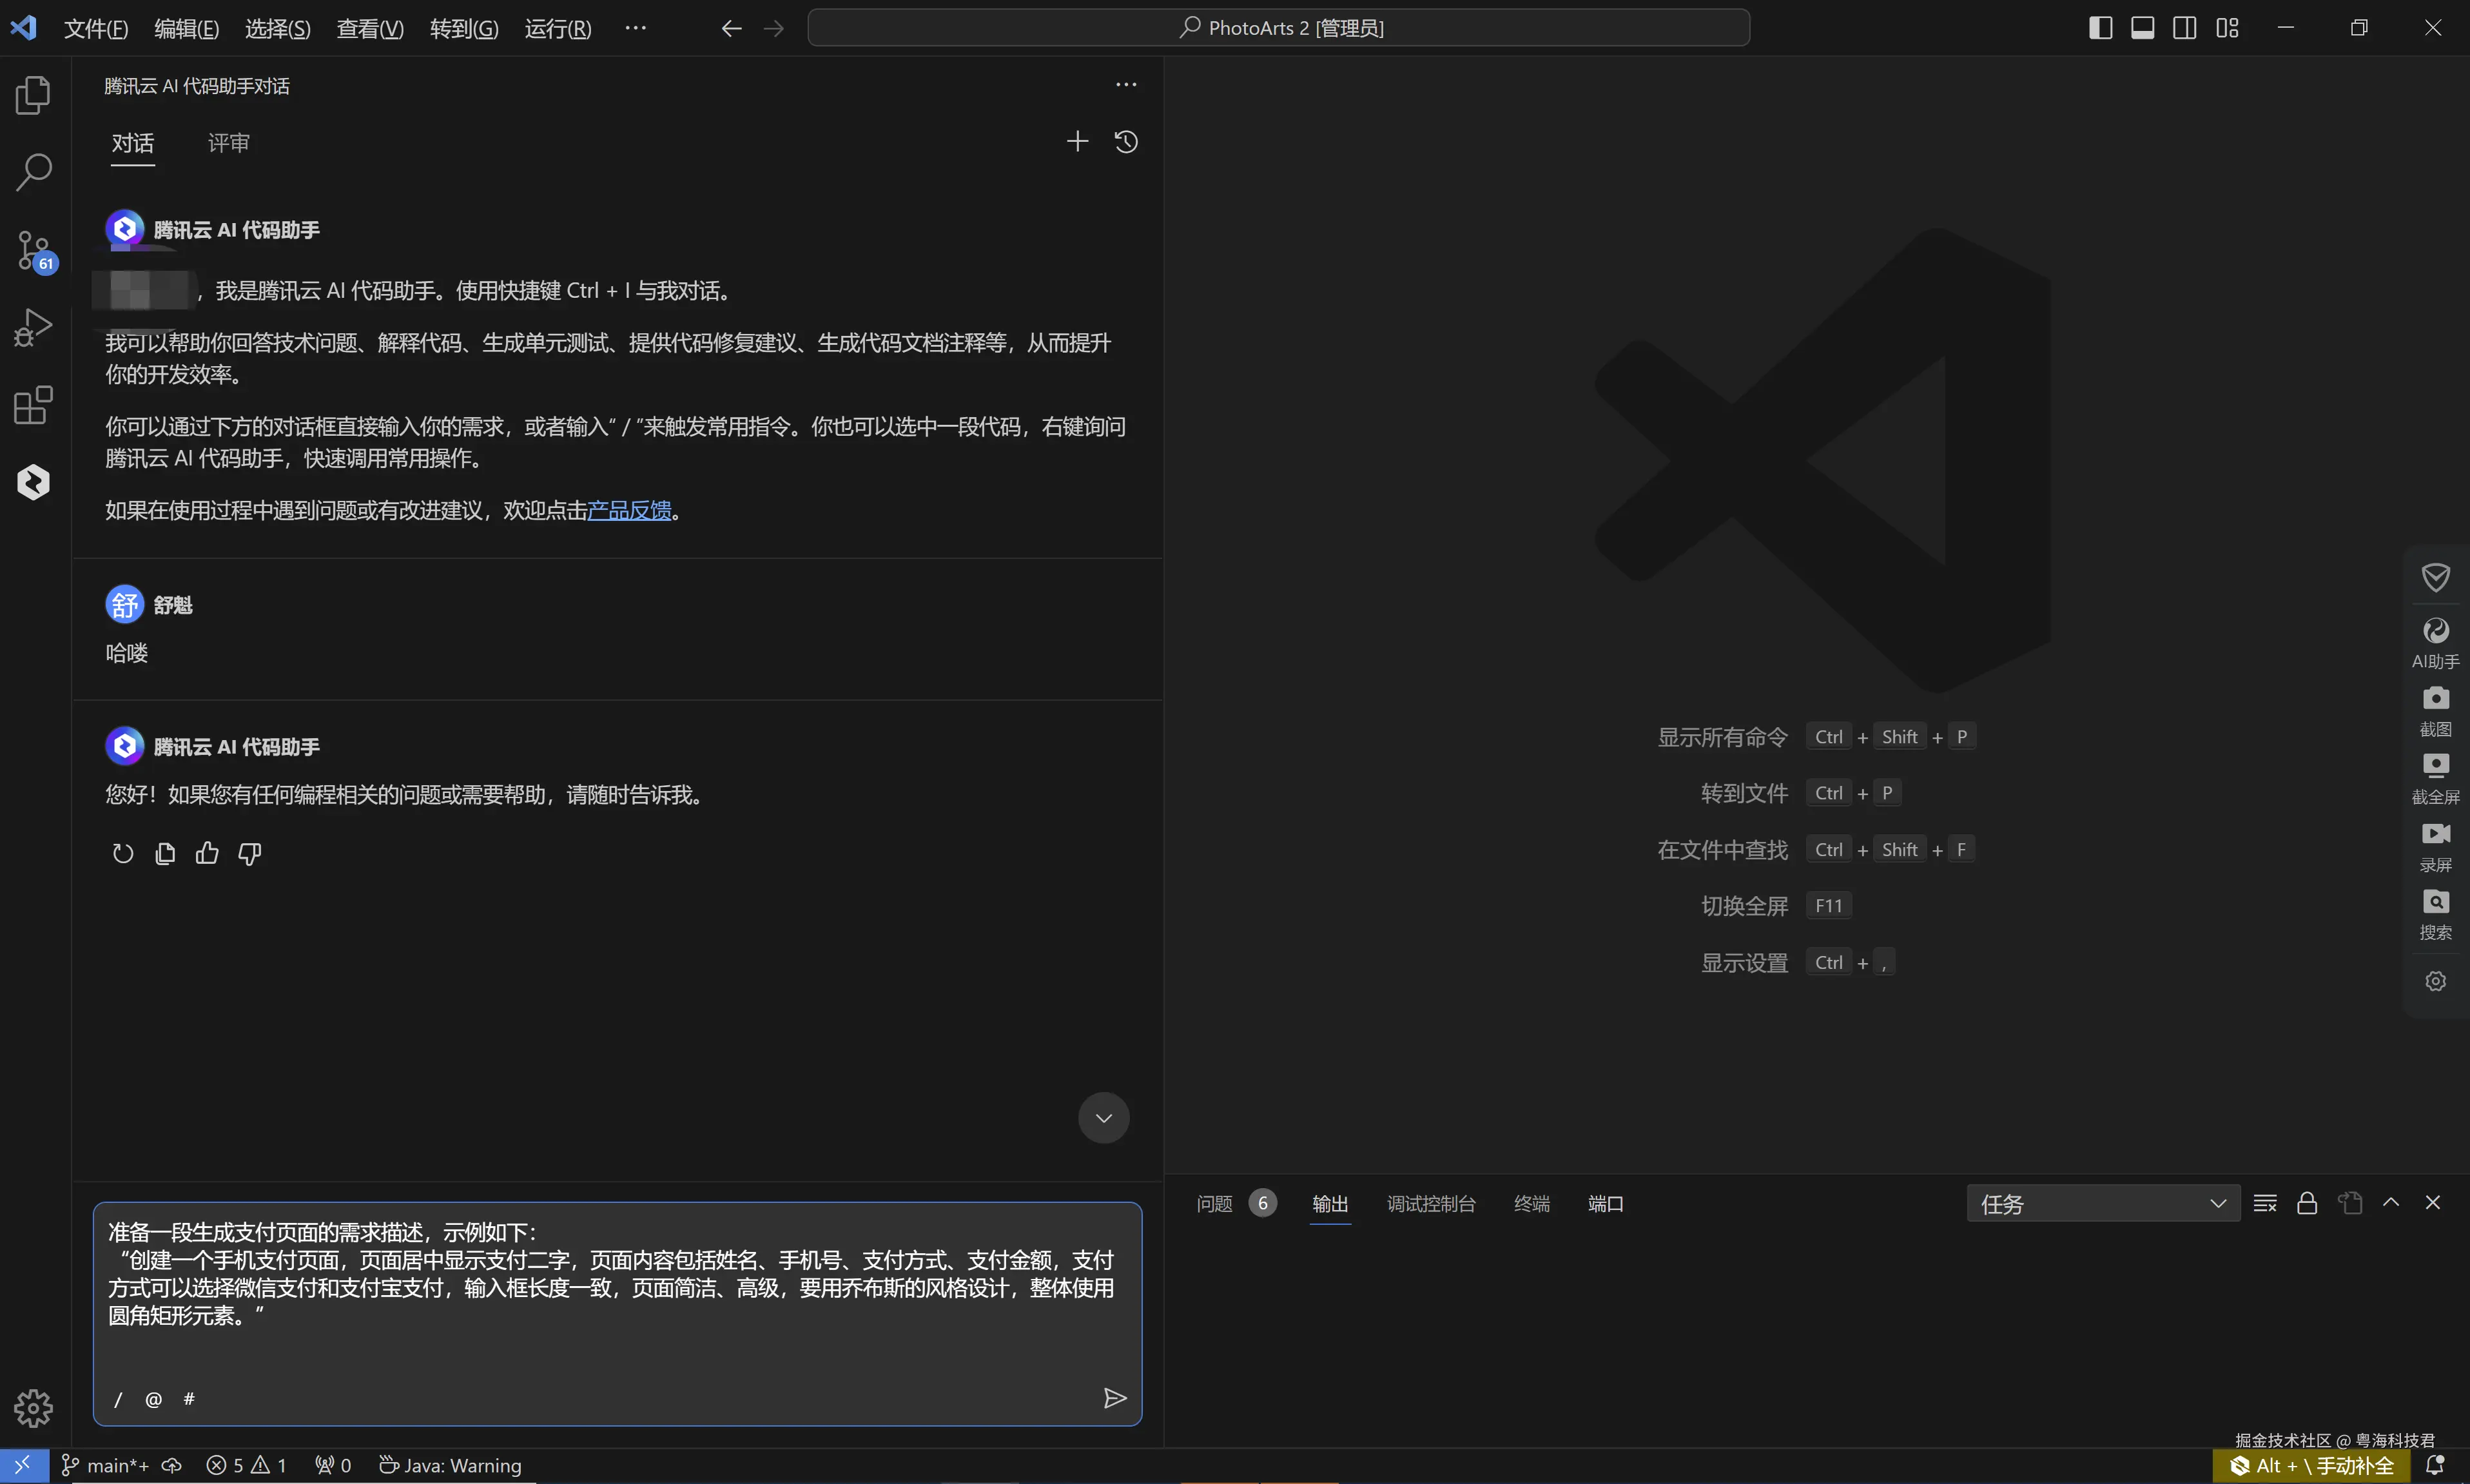Maximize the bottom panel size
This screenshot has width=2470, height=1484.
click(2391, 1203)
